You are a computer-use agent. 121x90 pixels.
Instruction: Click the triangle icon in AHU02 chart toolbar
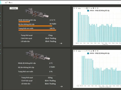point(91,51)
